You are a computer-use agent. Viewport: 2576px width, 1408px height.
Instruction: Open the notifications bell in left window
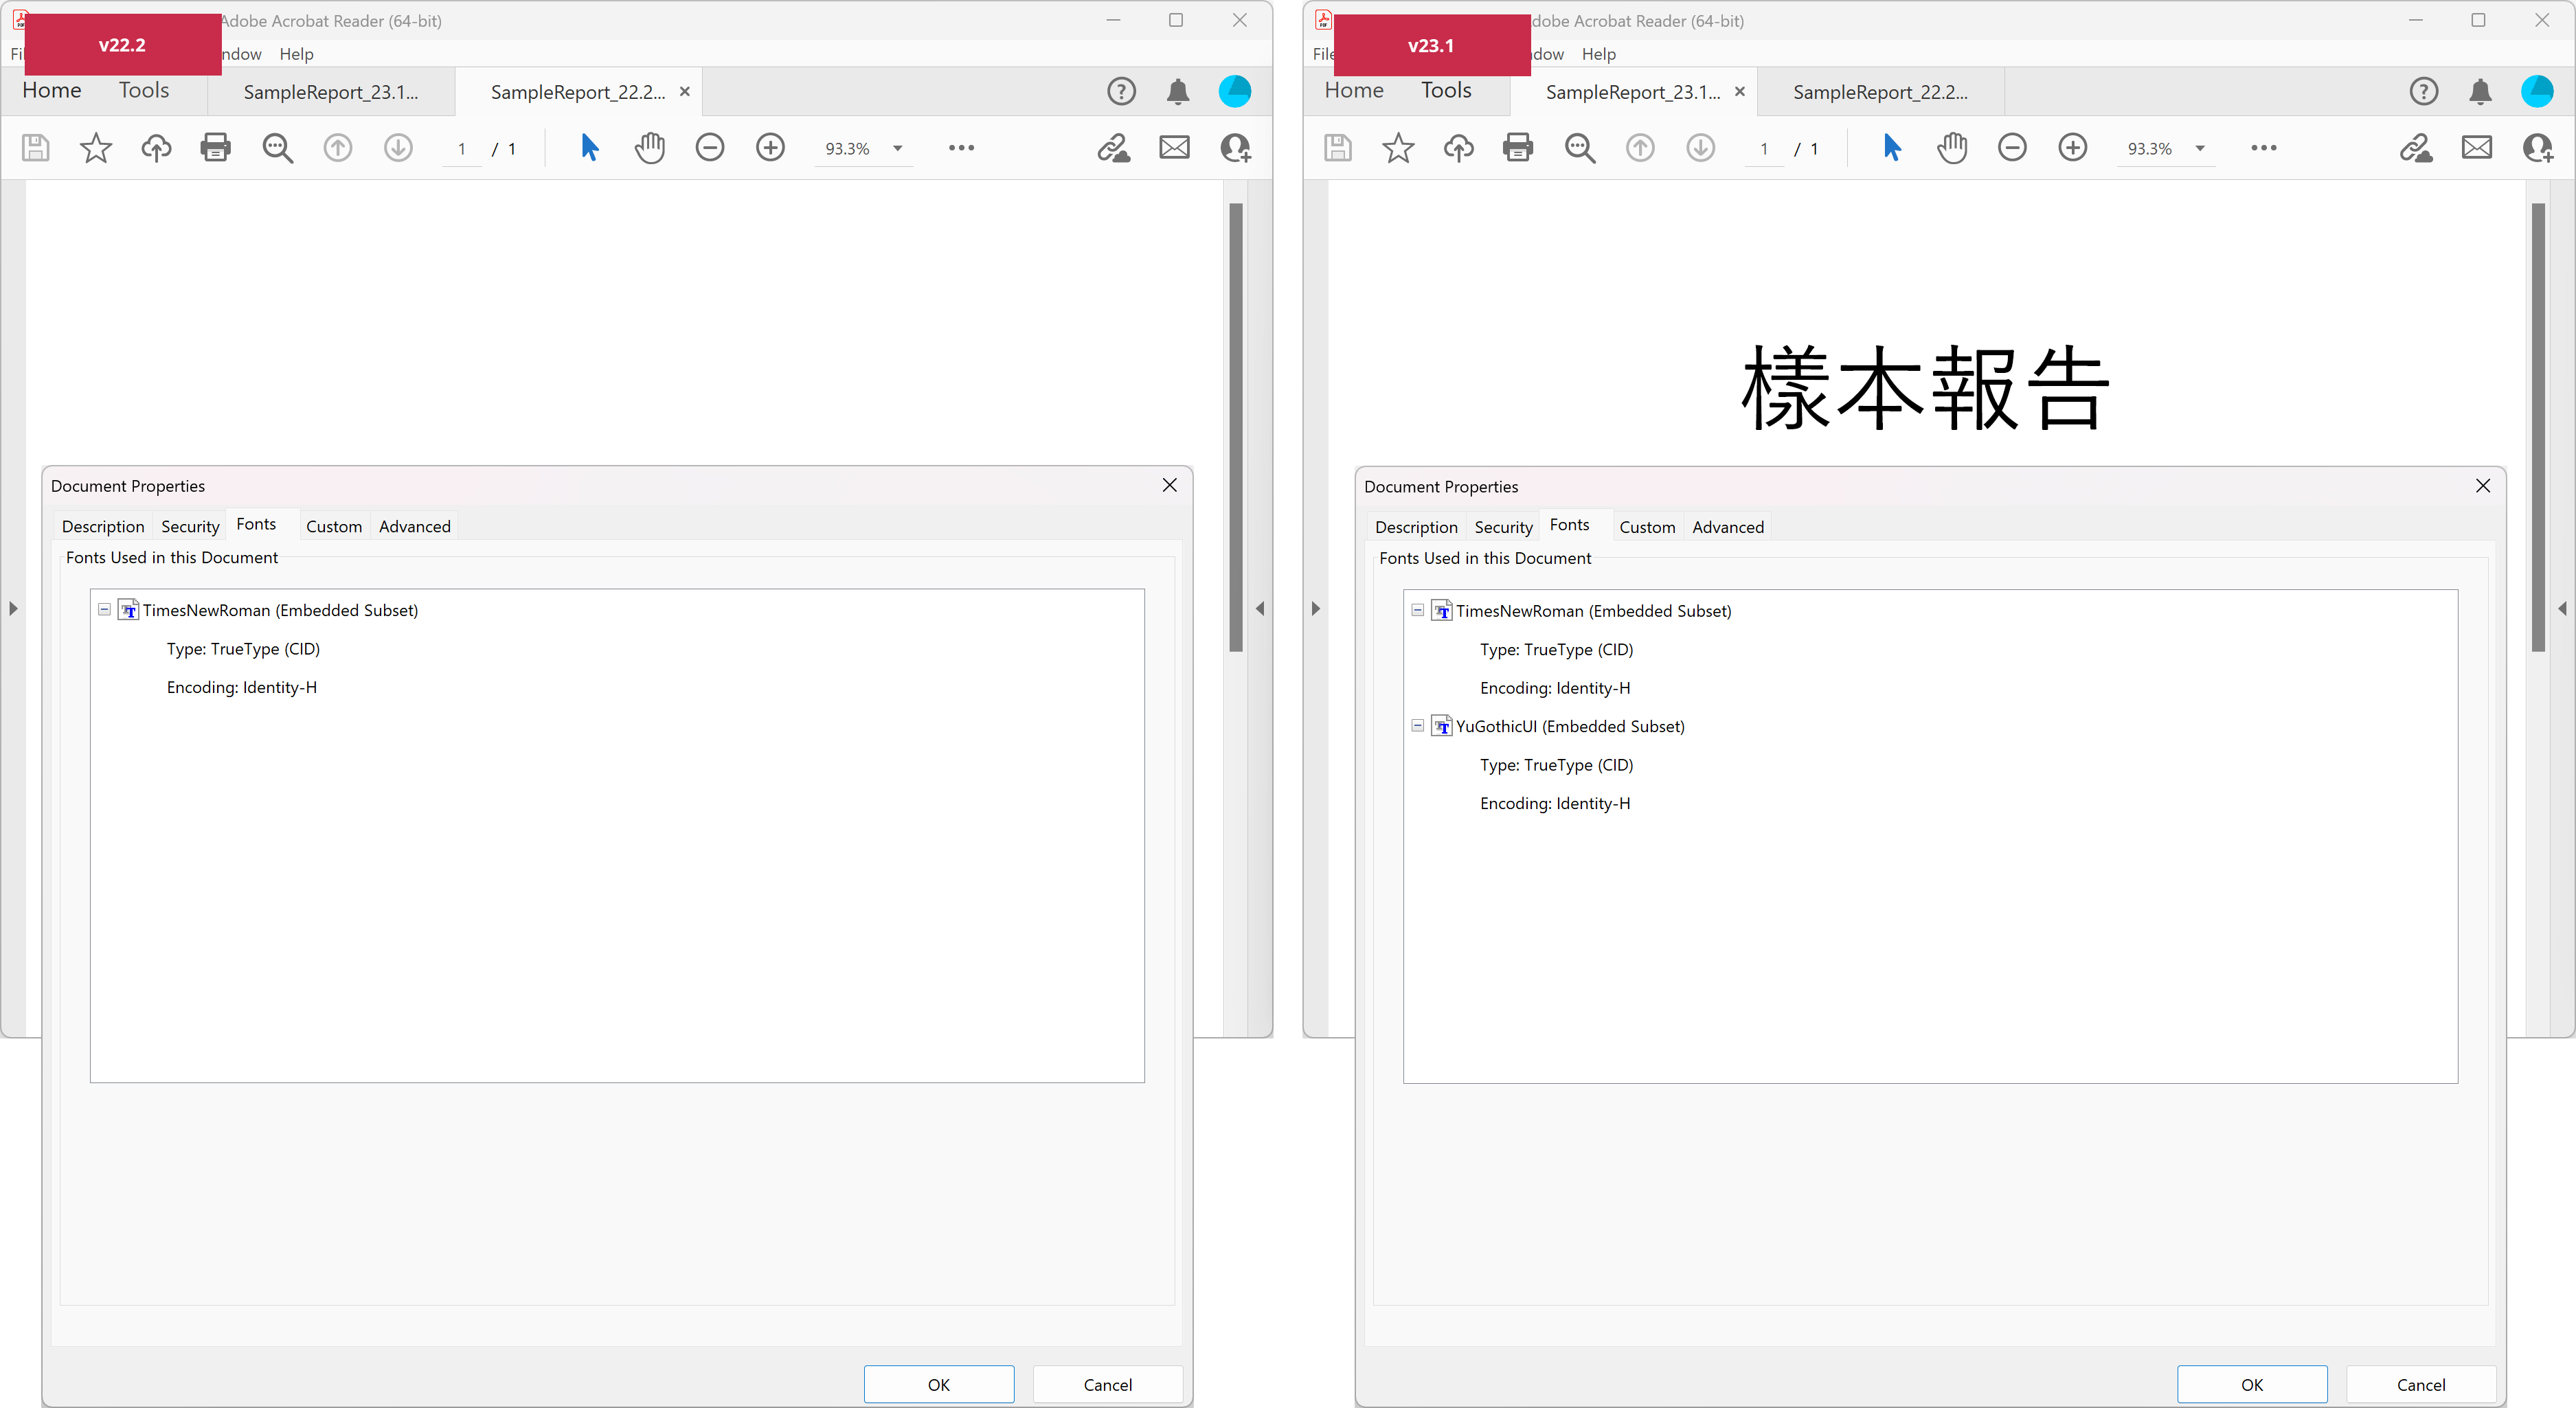[x=1178, y=92]
